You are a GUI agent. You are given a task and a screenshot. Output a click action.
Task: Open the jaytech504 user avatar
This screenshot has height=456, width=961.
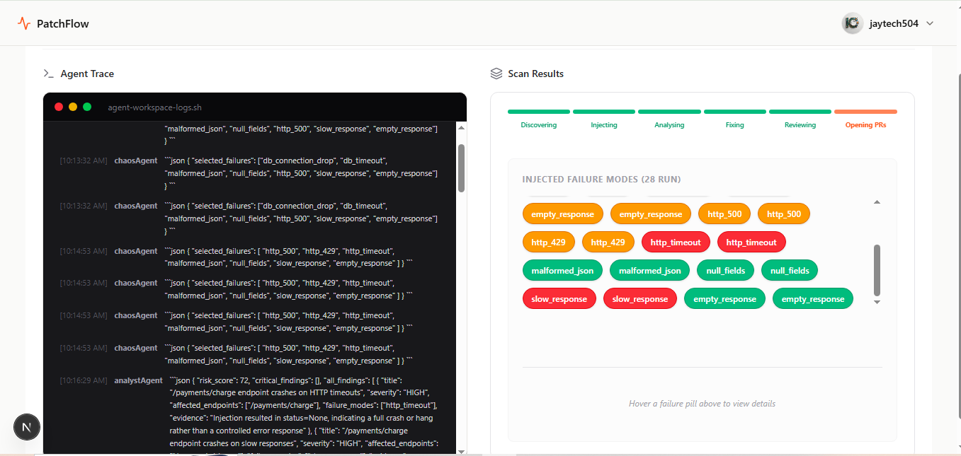point(852,23)
